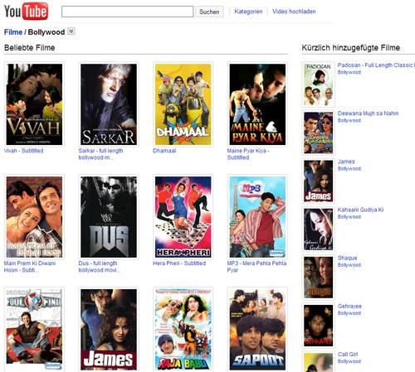Click Bollywood category under Gehrayee
Screen dimensions: 415x372
pyautogui.click(x=349, y=313)
